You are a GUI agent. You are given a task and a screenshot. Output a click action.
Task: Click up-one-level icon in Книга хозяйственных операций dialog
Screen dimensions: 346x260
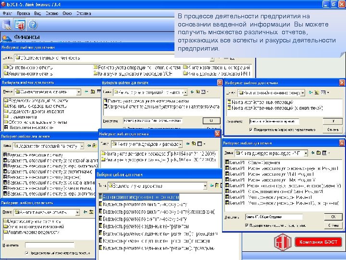tap(317, 92)
